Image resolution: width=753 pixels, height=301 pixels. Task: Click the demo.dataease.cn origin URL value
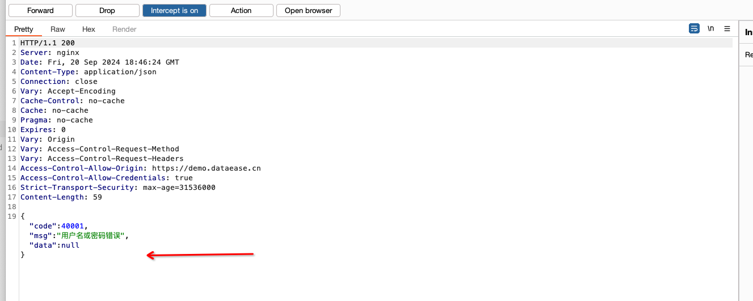pyautogui.click(x=206, y=168)
